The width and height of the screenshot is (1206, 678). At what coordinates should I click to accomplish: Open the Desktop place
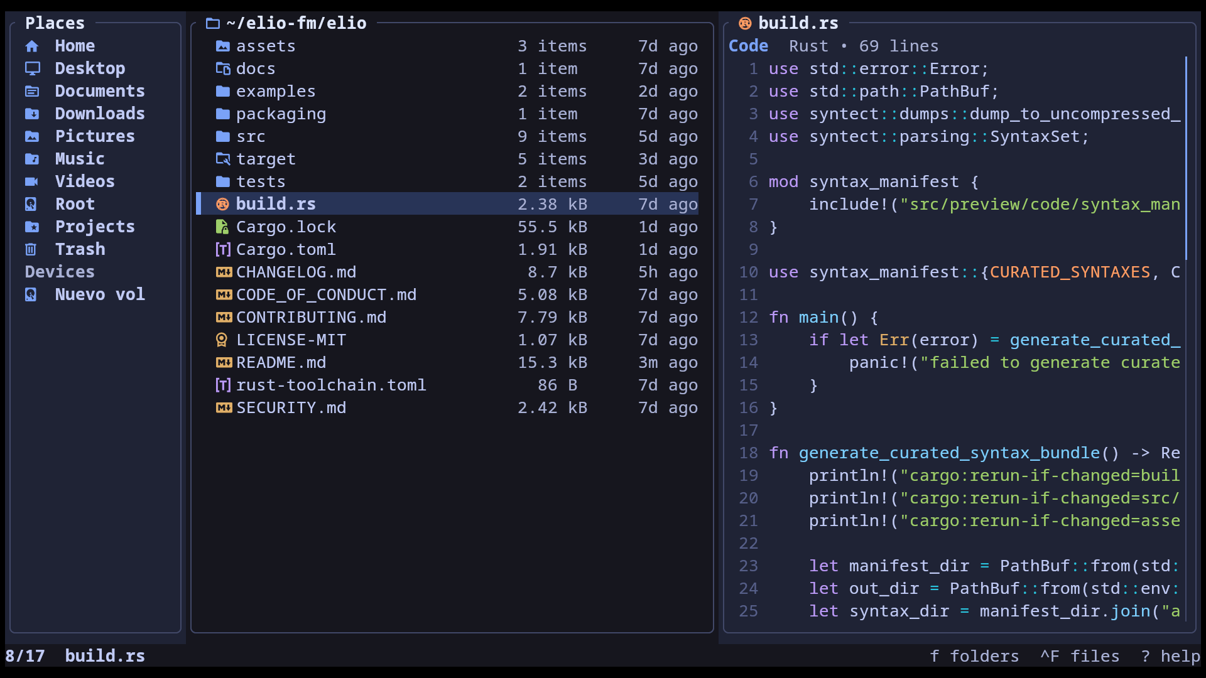(90, 69)
